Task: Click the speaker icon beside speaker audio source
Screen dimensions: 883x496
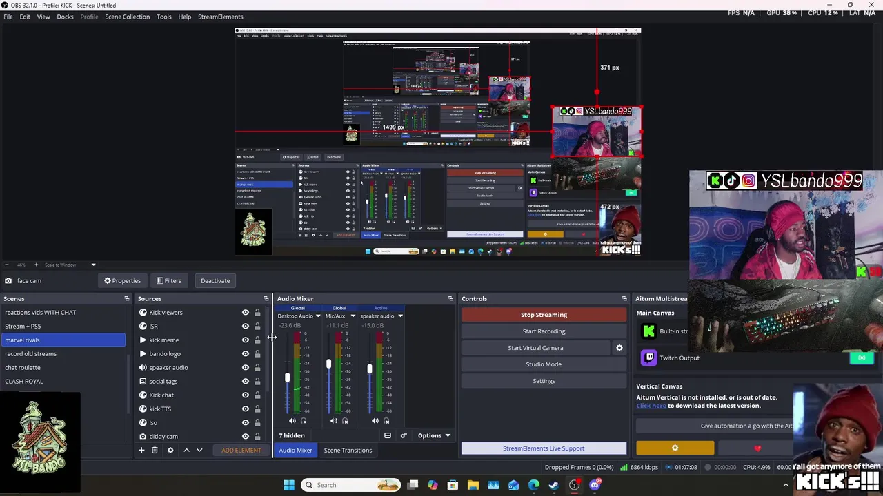Action: coord(143,367)
